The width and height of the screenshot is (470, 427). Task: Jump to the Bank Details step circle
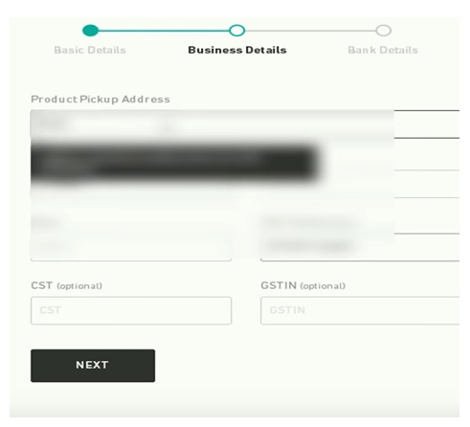pos(383,31)
